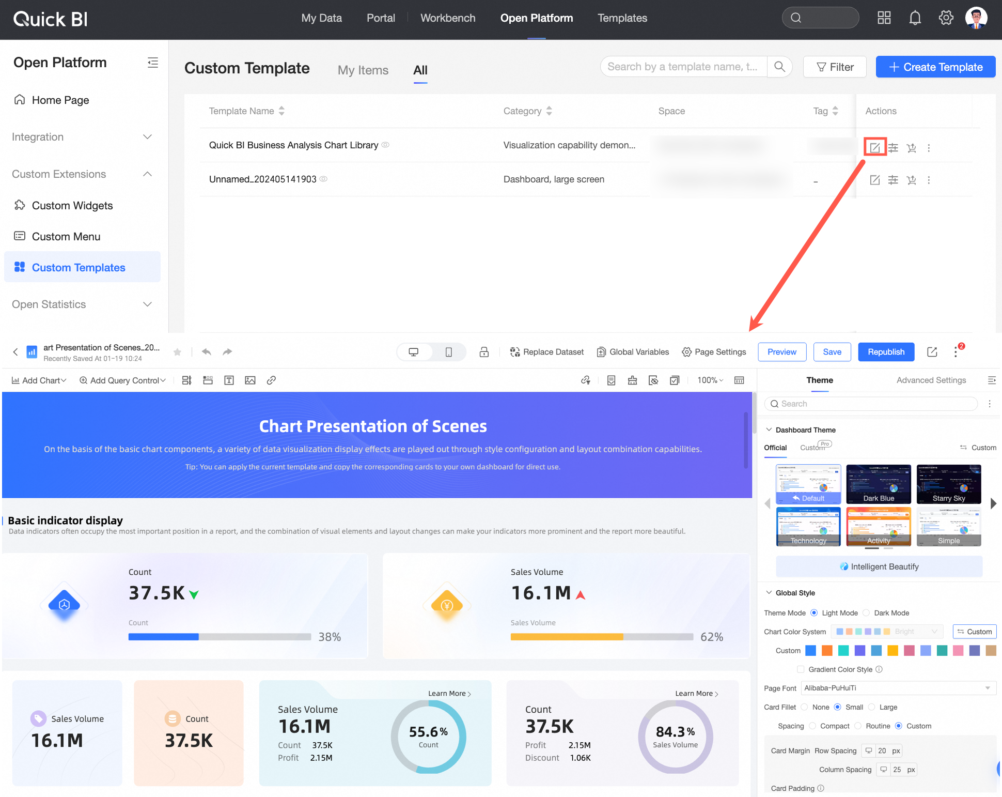Viewport: 1002px width, 797px height.
Task: Open the notification bell in top bar
Action: tap(915, 18)
